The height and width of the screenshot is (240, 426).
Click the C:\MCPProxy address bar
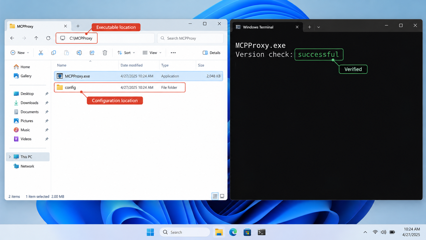[x=105, y=38]
